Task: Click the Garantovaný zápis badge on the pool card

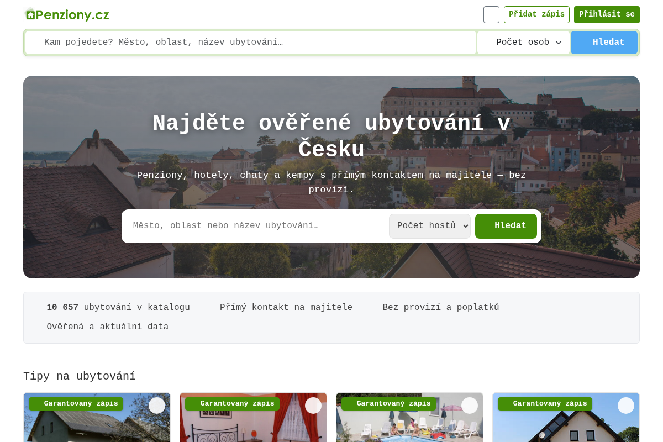Action: [388, 404]
